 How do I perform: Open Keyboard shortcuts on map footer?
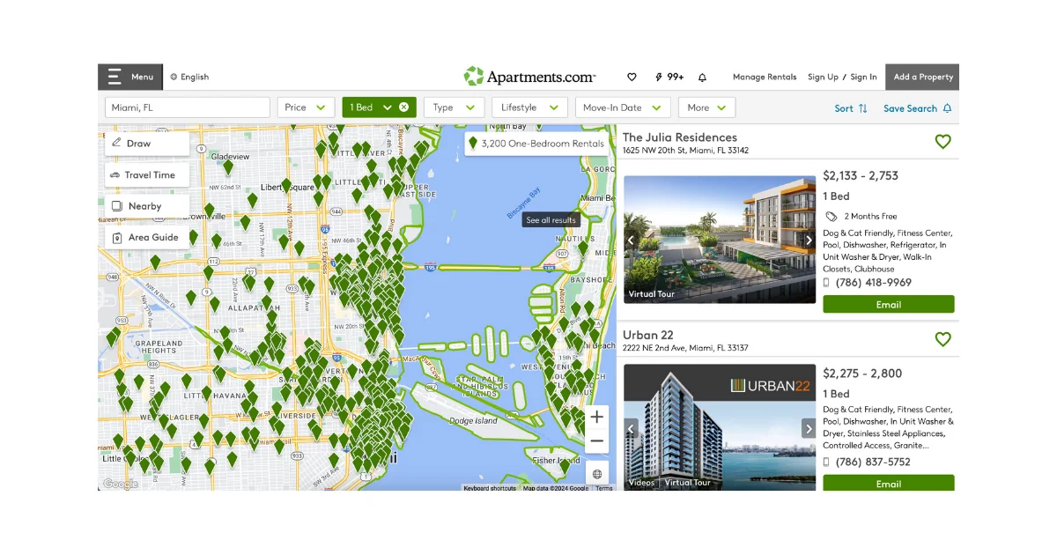[x=490, y=488]
